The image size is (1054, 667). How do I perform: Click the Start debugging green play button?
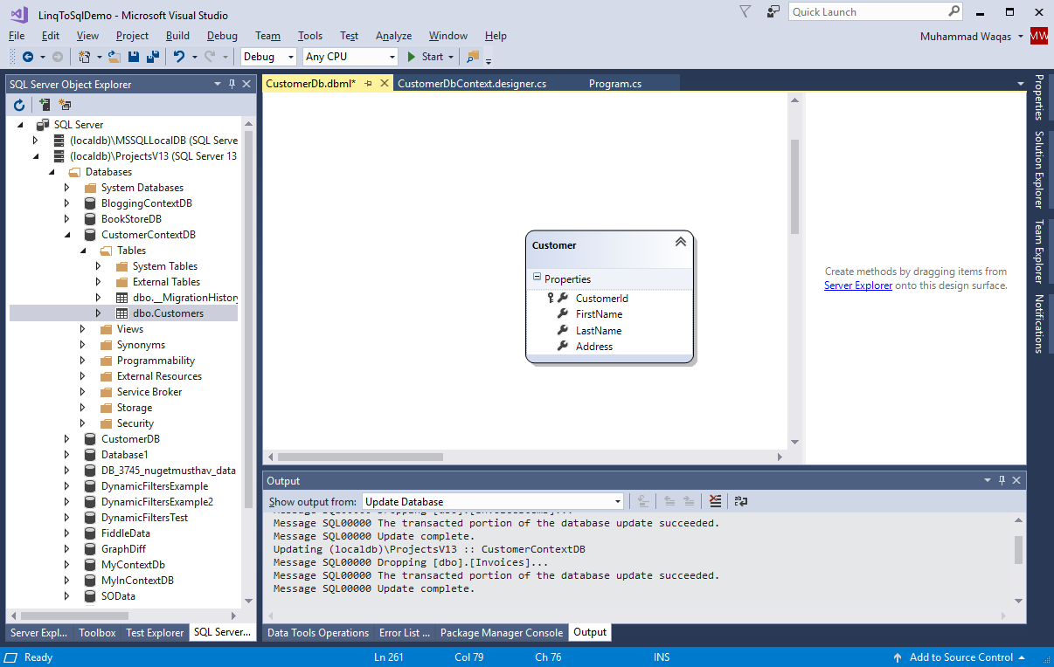point(412,57)
